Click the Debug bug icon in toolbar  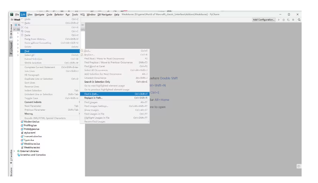pyautogui.click(x=283, y=20)
